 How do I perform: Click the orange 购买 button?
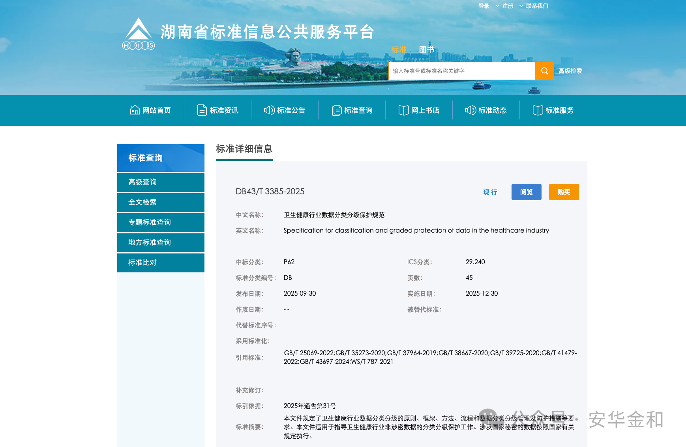(x=564, y=192)
